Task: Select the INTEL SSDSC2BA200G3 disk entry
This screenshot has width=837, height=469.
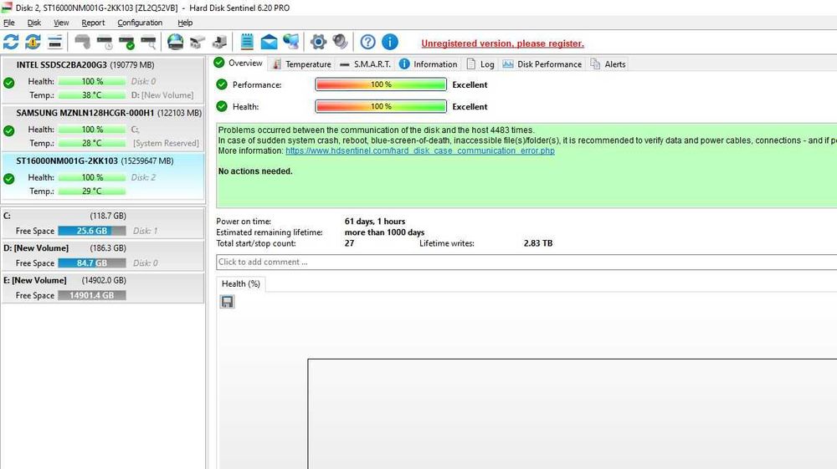Action: [103, 80]
